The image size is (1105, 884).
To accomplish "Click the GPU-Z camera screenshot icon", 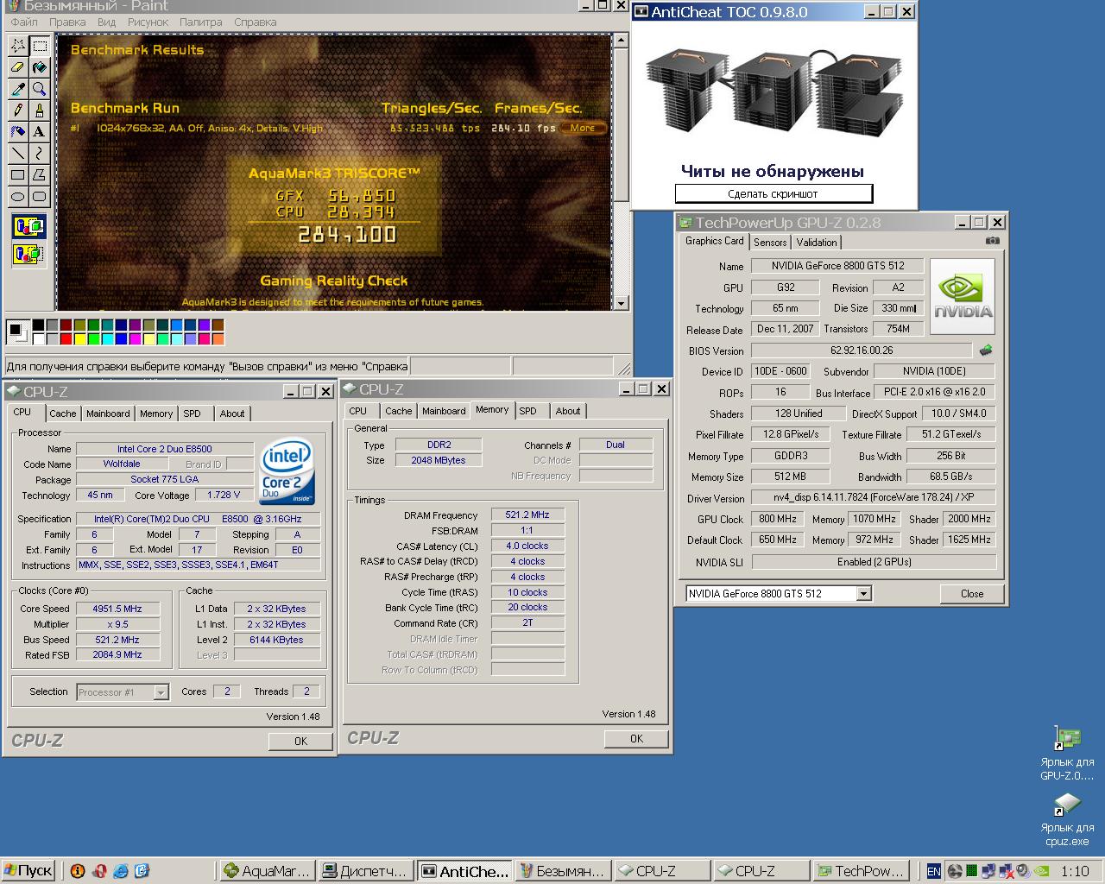I will [x=993, y=241].
